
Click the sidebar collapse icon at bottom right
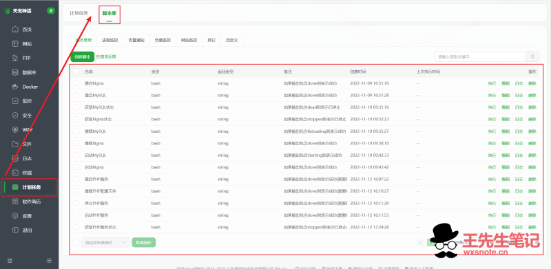click(x=49, y=261)
